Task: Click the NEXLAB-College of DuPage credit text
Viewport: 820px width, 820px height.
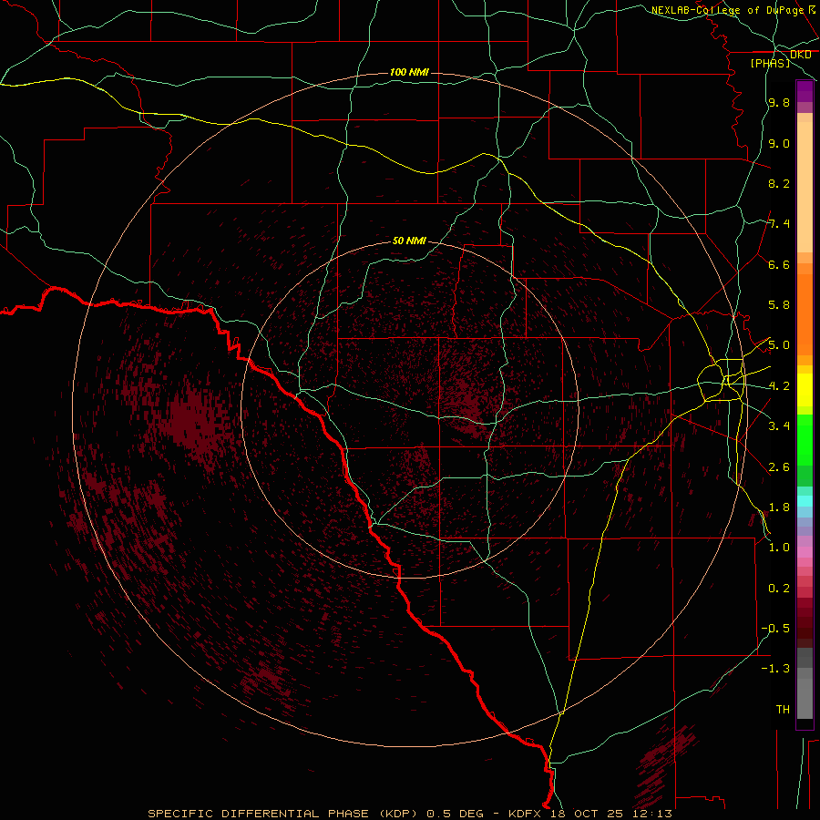Action: [729, 10]
